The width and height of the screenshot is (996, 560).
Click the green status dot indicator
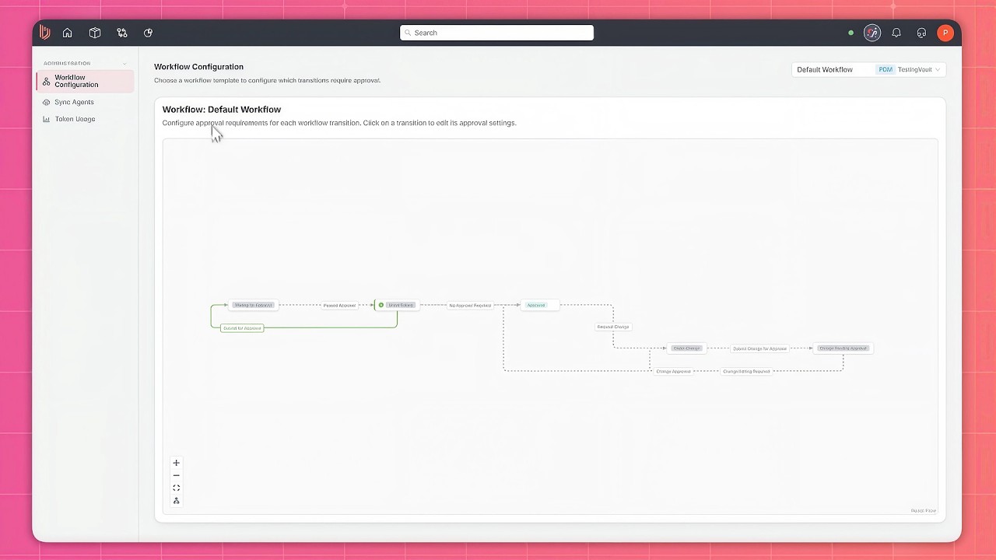point(851,33)
